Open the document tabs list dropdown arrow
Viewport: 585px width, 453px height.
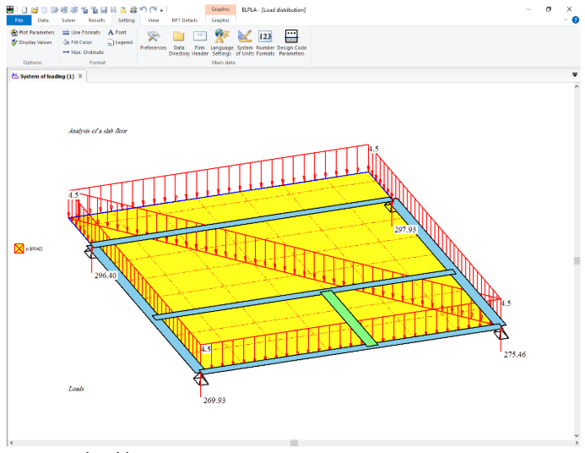pyautogui.click(x=575, y=75)
